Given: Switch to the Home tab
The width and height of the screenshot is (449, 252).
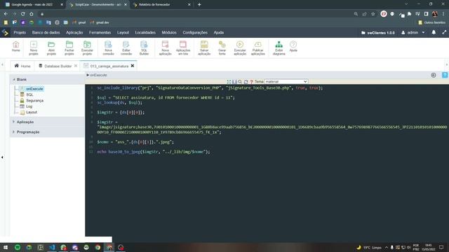Looking at the screenshot, I should click(x=22, y=66).
